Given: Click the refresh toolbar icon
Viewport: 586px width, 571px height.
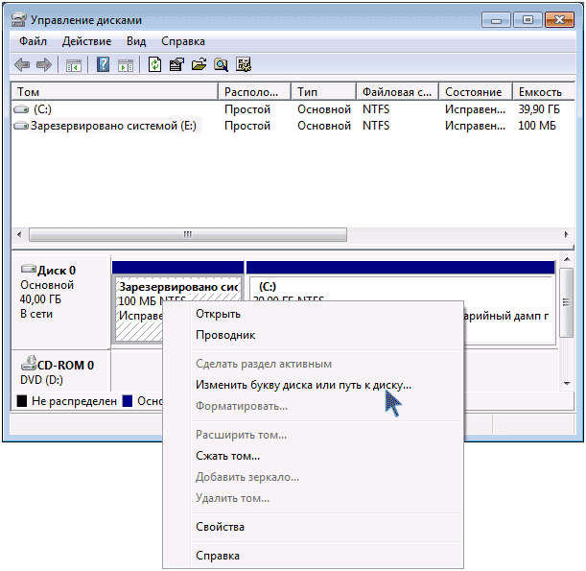Looking at the screenshot, I should pyautogui.click(x=154, y=65).
